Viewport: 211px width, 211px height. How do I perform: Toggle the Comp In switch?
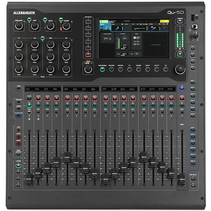pyautogui.click(x=61, y=19)
